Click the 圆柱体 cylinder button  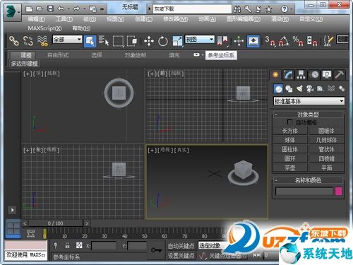pos(290,149)
